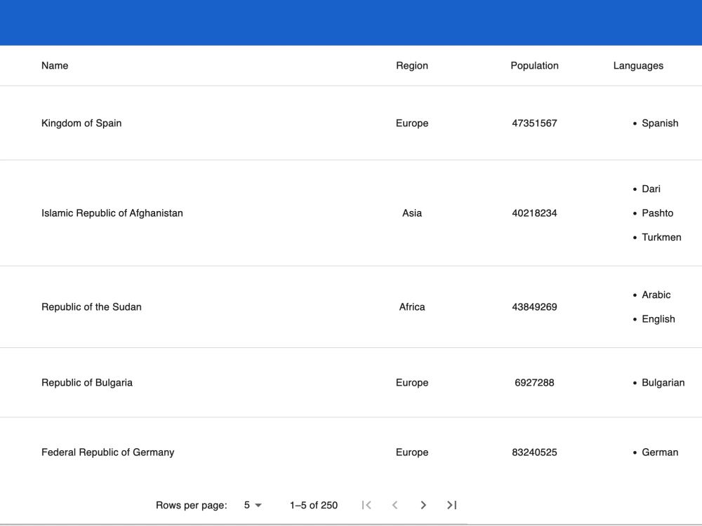
Task: Jump to the last page
Action: pos(451,505)
